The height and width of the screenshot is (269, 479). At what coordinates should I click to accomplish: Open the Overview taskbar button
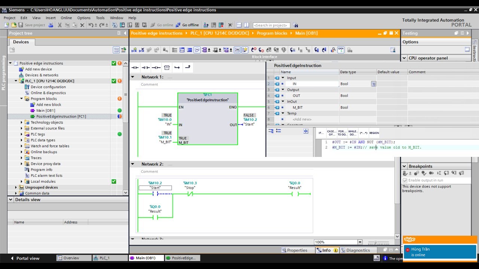[74, 258]
